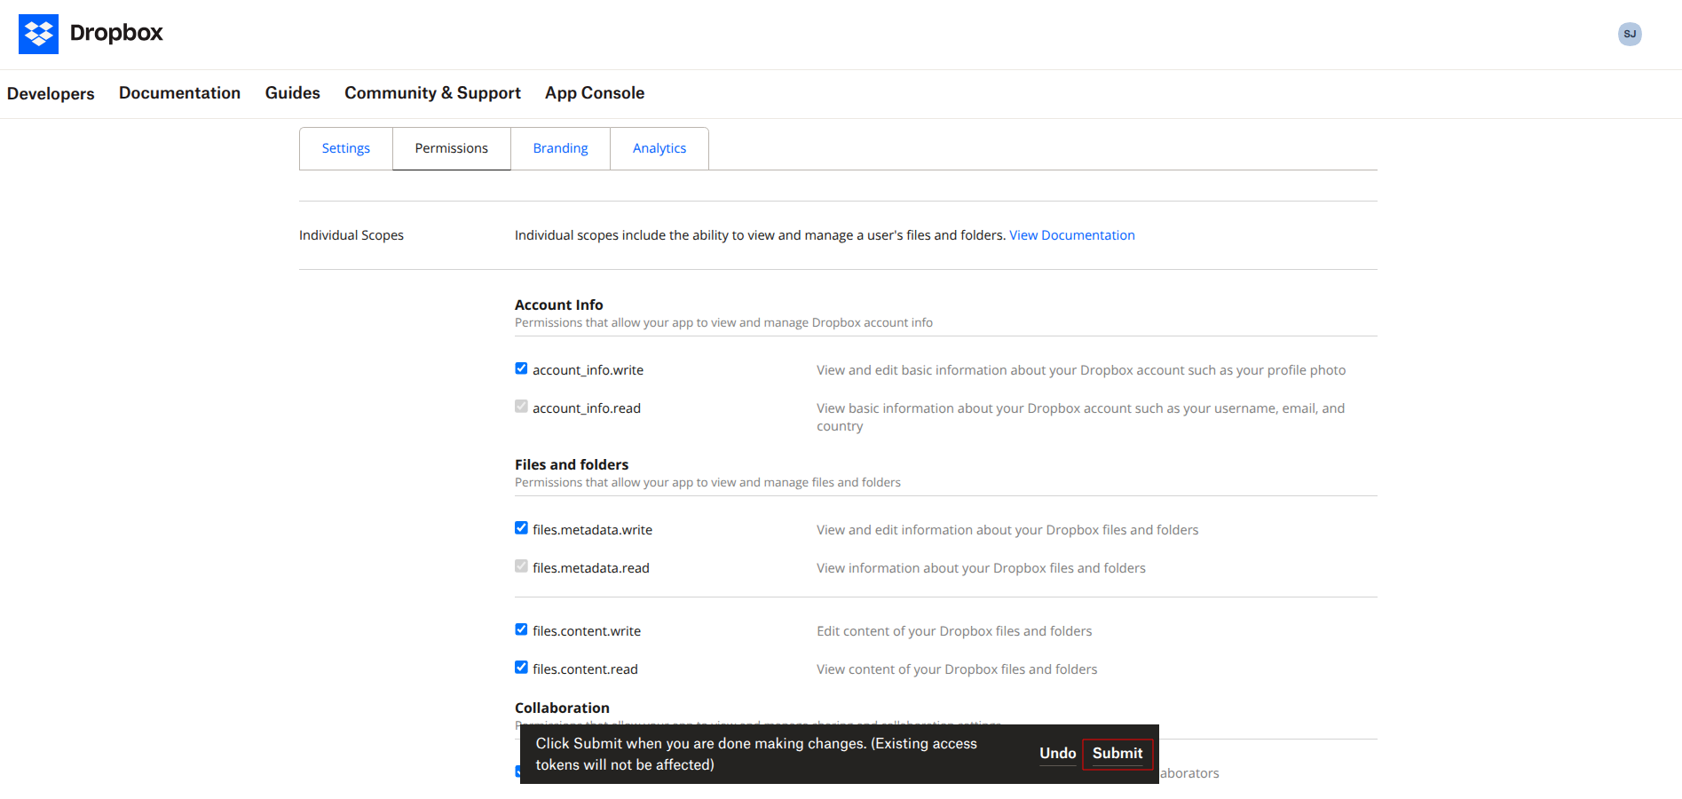Open the Analytics tab
The height and width of the screenshot is (799, 1682).
(x=659, y=148)
